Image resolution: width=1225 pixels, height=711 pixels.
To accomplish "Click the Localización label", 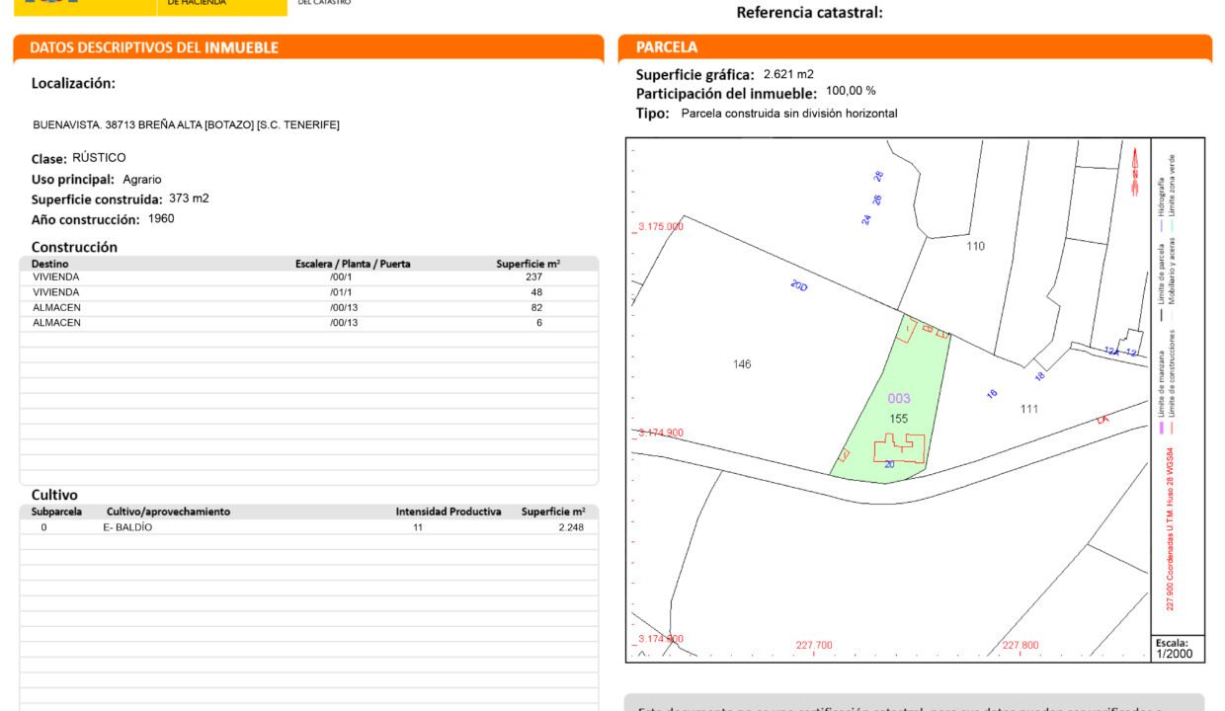I will [x=73, y=84].
